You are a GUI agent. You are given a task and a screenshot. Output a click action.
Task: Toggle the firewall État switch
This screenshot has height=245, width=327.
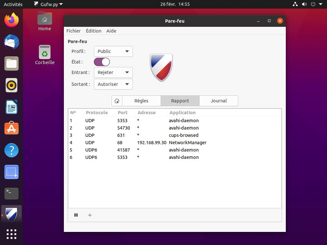pyautogui.click(x=102, y=62)
